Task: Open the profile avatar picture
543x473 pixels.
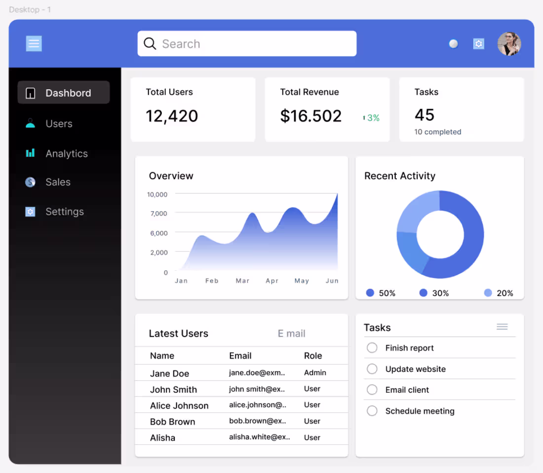Action: pos(509,43)
